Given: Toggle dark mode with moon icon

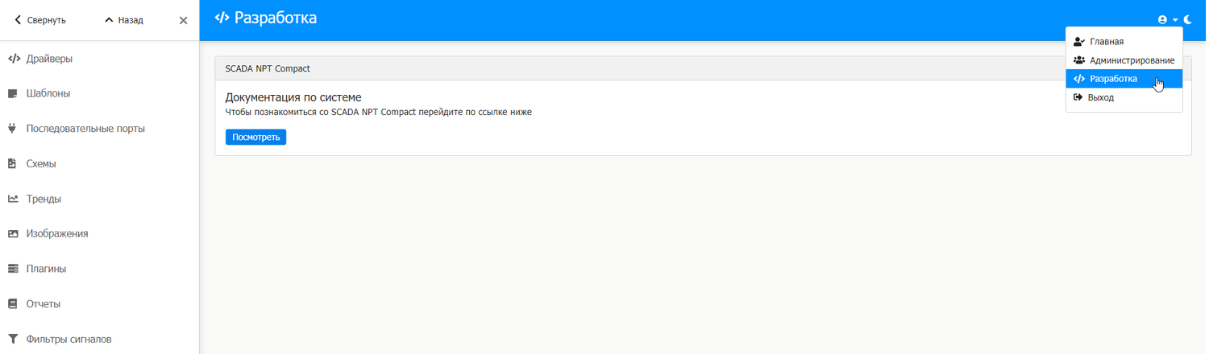Looking at the screenshot, I should coord(1188,19).
